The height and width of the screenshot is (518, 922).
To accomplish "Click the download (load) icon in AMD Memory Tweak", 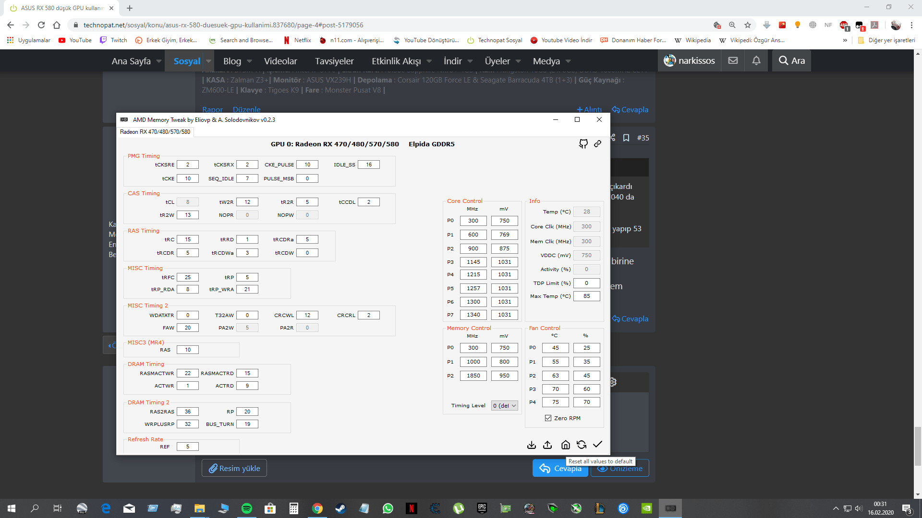I will coord(531,445).
